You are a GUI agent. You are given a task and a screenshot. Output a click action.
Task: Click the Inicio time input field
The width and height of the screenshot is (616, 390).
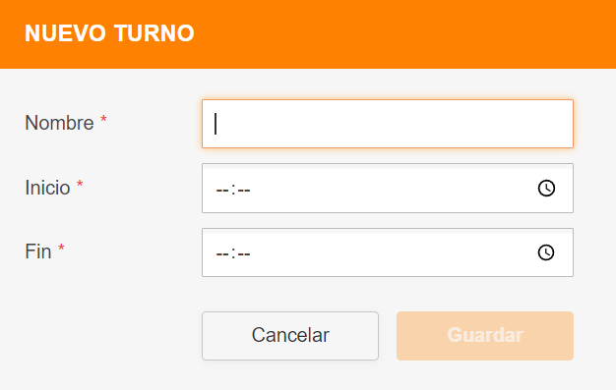pos(388,189)
